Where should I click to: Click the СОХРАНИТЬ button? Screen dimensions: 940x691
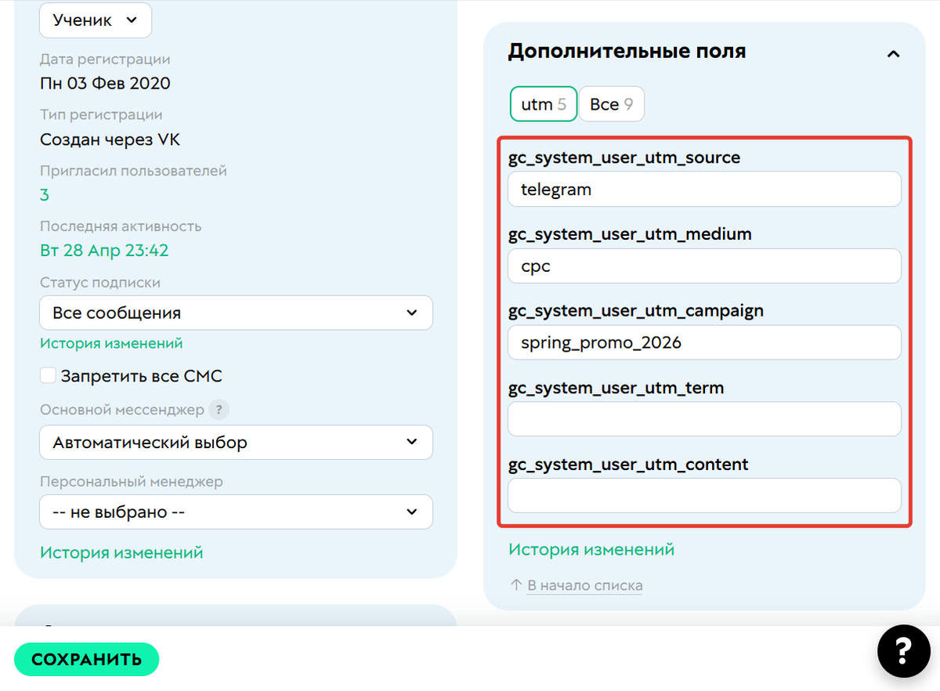86,660
